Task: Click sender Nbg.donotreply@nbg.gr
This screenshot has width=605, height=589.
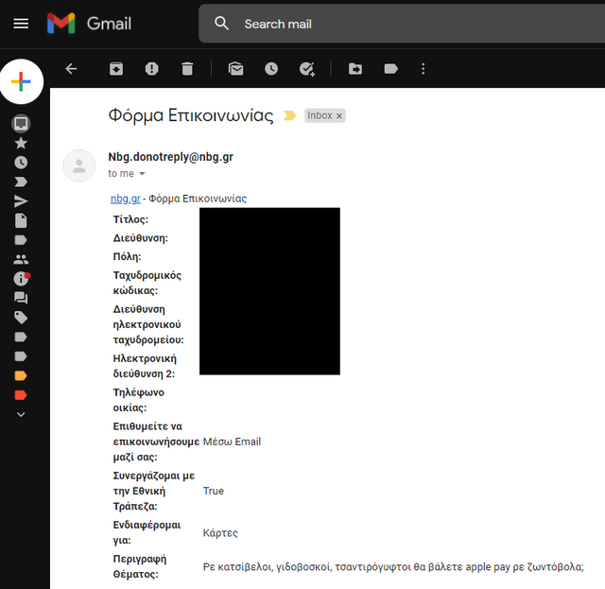Action: (170, 157)
